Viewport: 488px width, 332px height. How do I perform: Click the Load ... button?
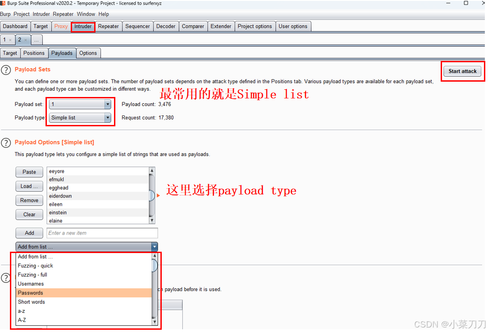[x=29, y=186]
